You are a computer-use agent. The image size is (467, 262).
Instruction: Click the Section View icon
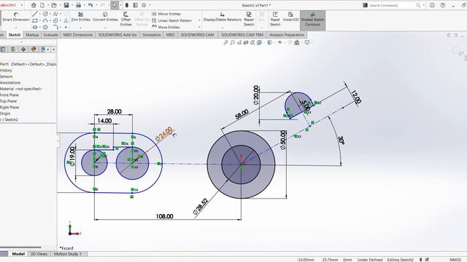point(246,42)
